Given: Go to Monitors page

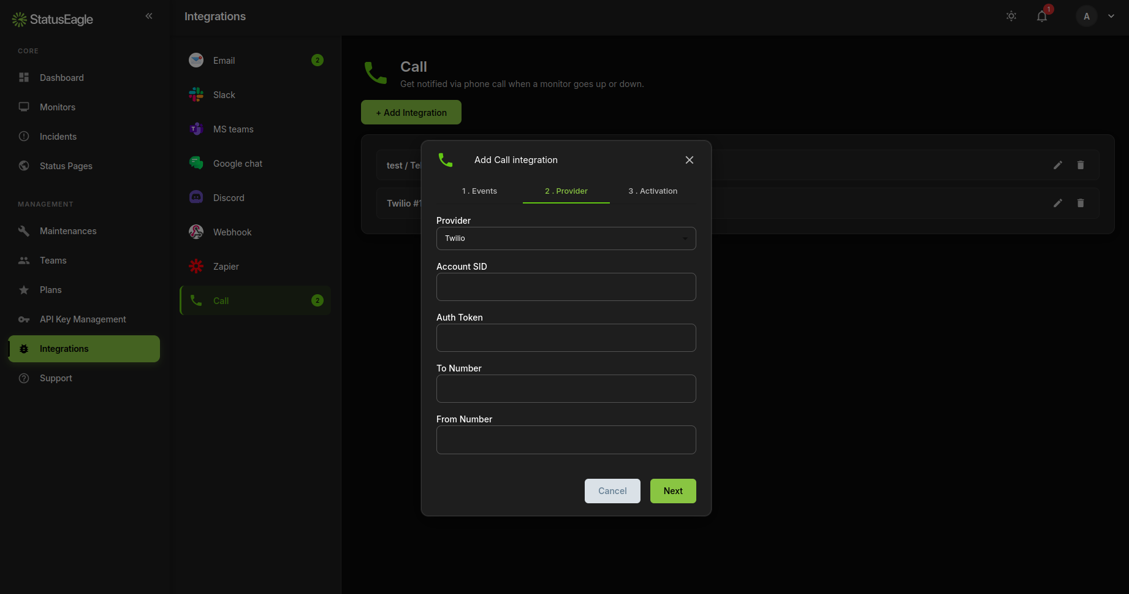Looking at the screenshot, I should [84, 107].
